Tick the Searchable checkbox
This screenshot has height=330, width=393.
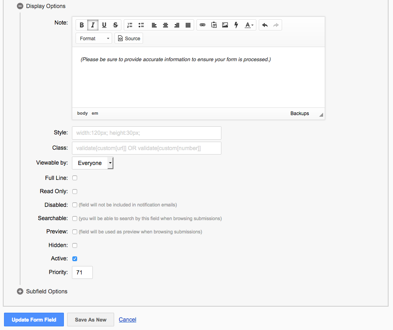tap(75, 219)
